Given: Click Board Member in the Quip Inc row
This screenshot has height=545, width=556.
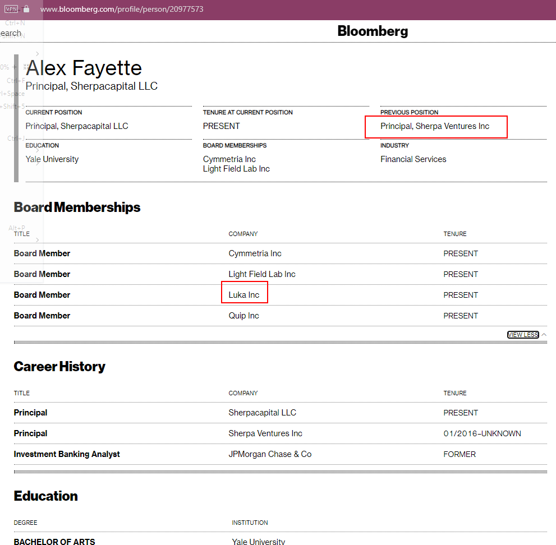Looking at the screenshot, I should tap(42, 316).
